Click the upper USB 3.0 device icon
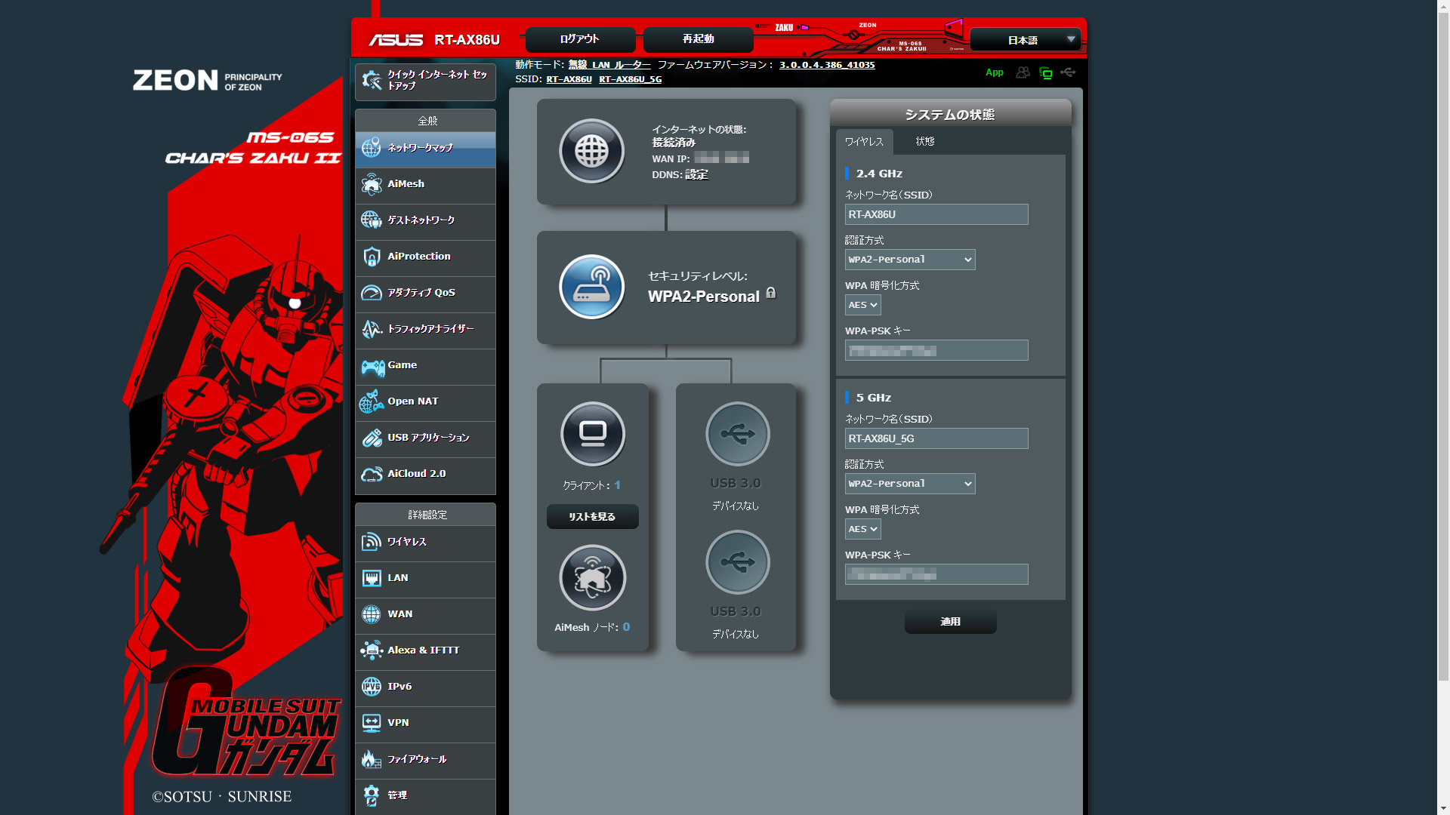This screenshot has height=815, width=1450. coord(737,434)
